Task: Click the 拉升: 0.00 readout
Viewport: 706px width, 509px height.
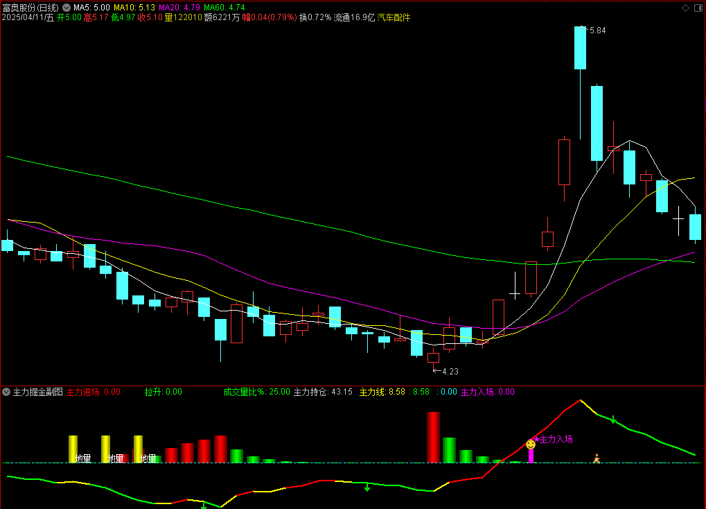Action: 164,392
